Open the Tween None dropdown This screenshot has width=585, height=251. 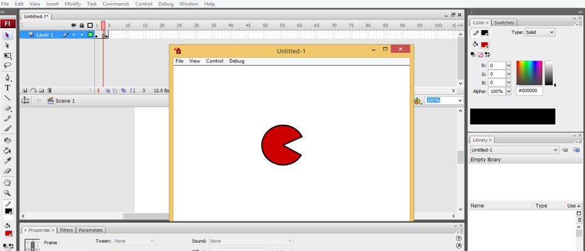134,242
